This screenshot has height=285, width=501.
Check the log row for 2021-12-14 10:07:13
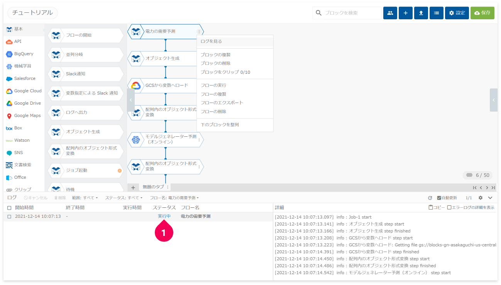9,216
